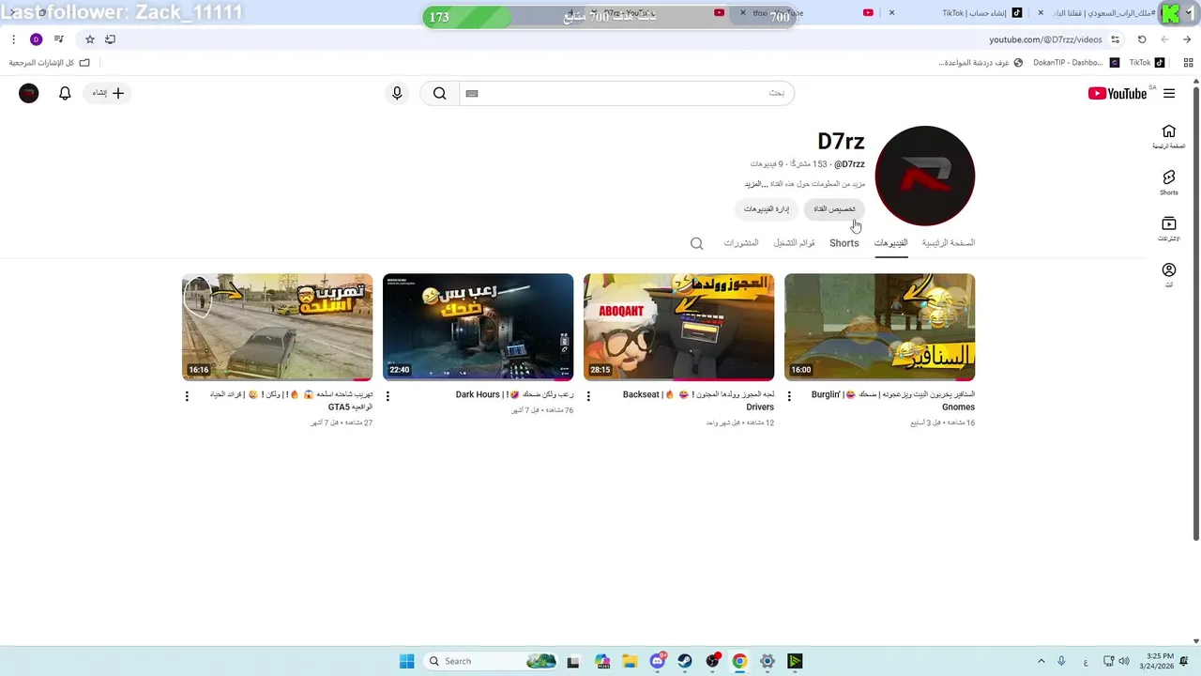Show hidden system tray icons
The height and width of the screenshot is (676, 1201).
1041,661
